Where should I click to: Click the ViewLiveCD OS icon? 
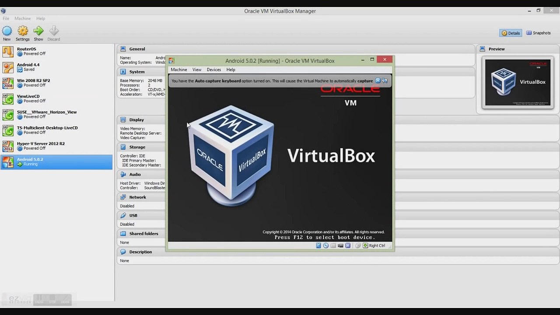(x=8, y=99)
